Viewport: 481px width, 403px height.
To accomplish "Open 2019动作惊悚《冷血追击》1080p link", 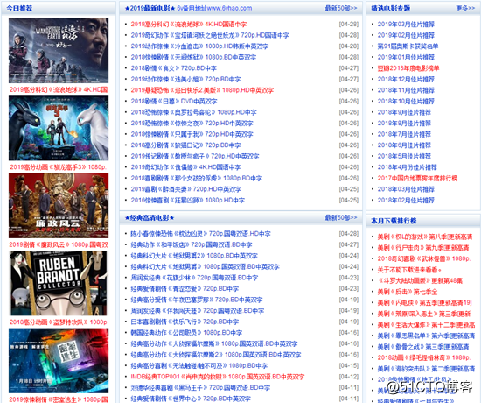I will 199,46.
